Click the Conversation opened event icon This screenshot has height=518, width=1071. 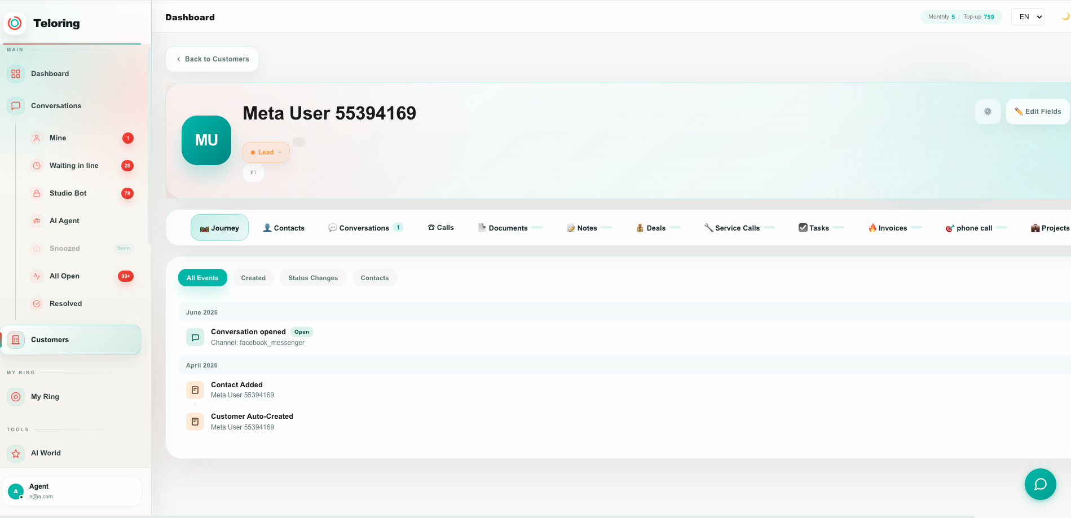pos(195,337)
